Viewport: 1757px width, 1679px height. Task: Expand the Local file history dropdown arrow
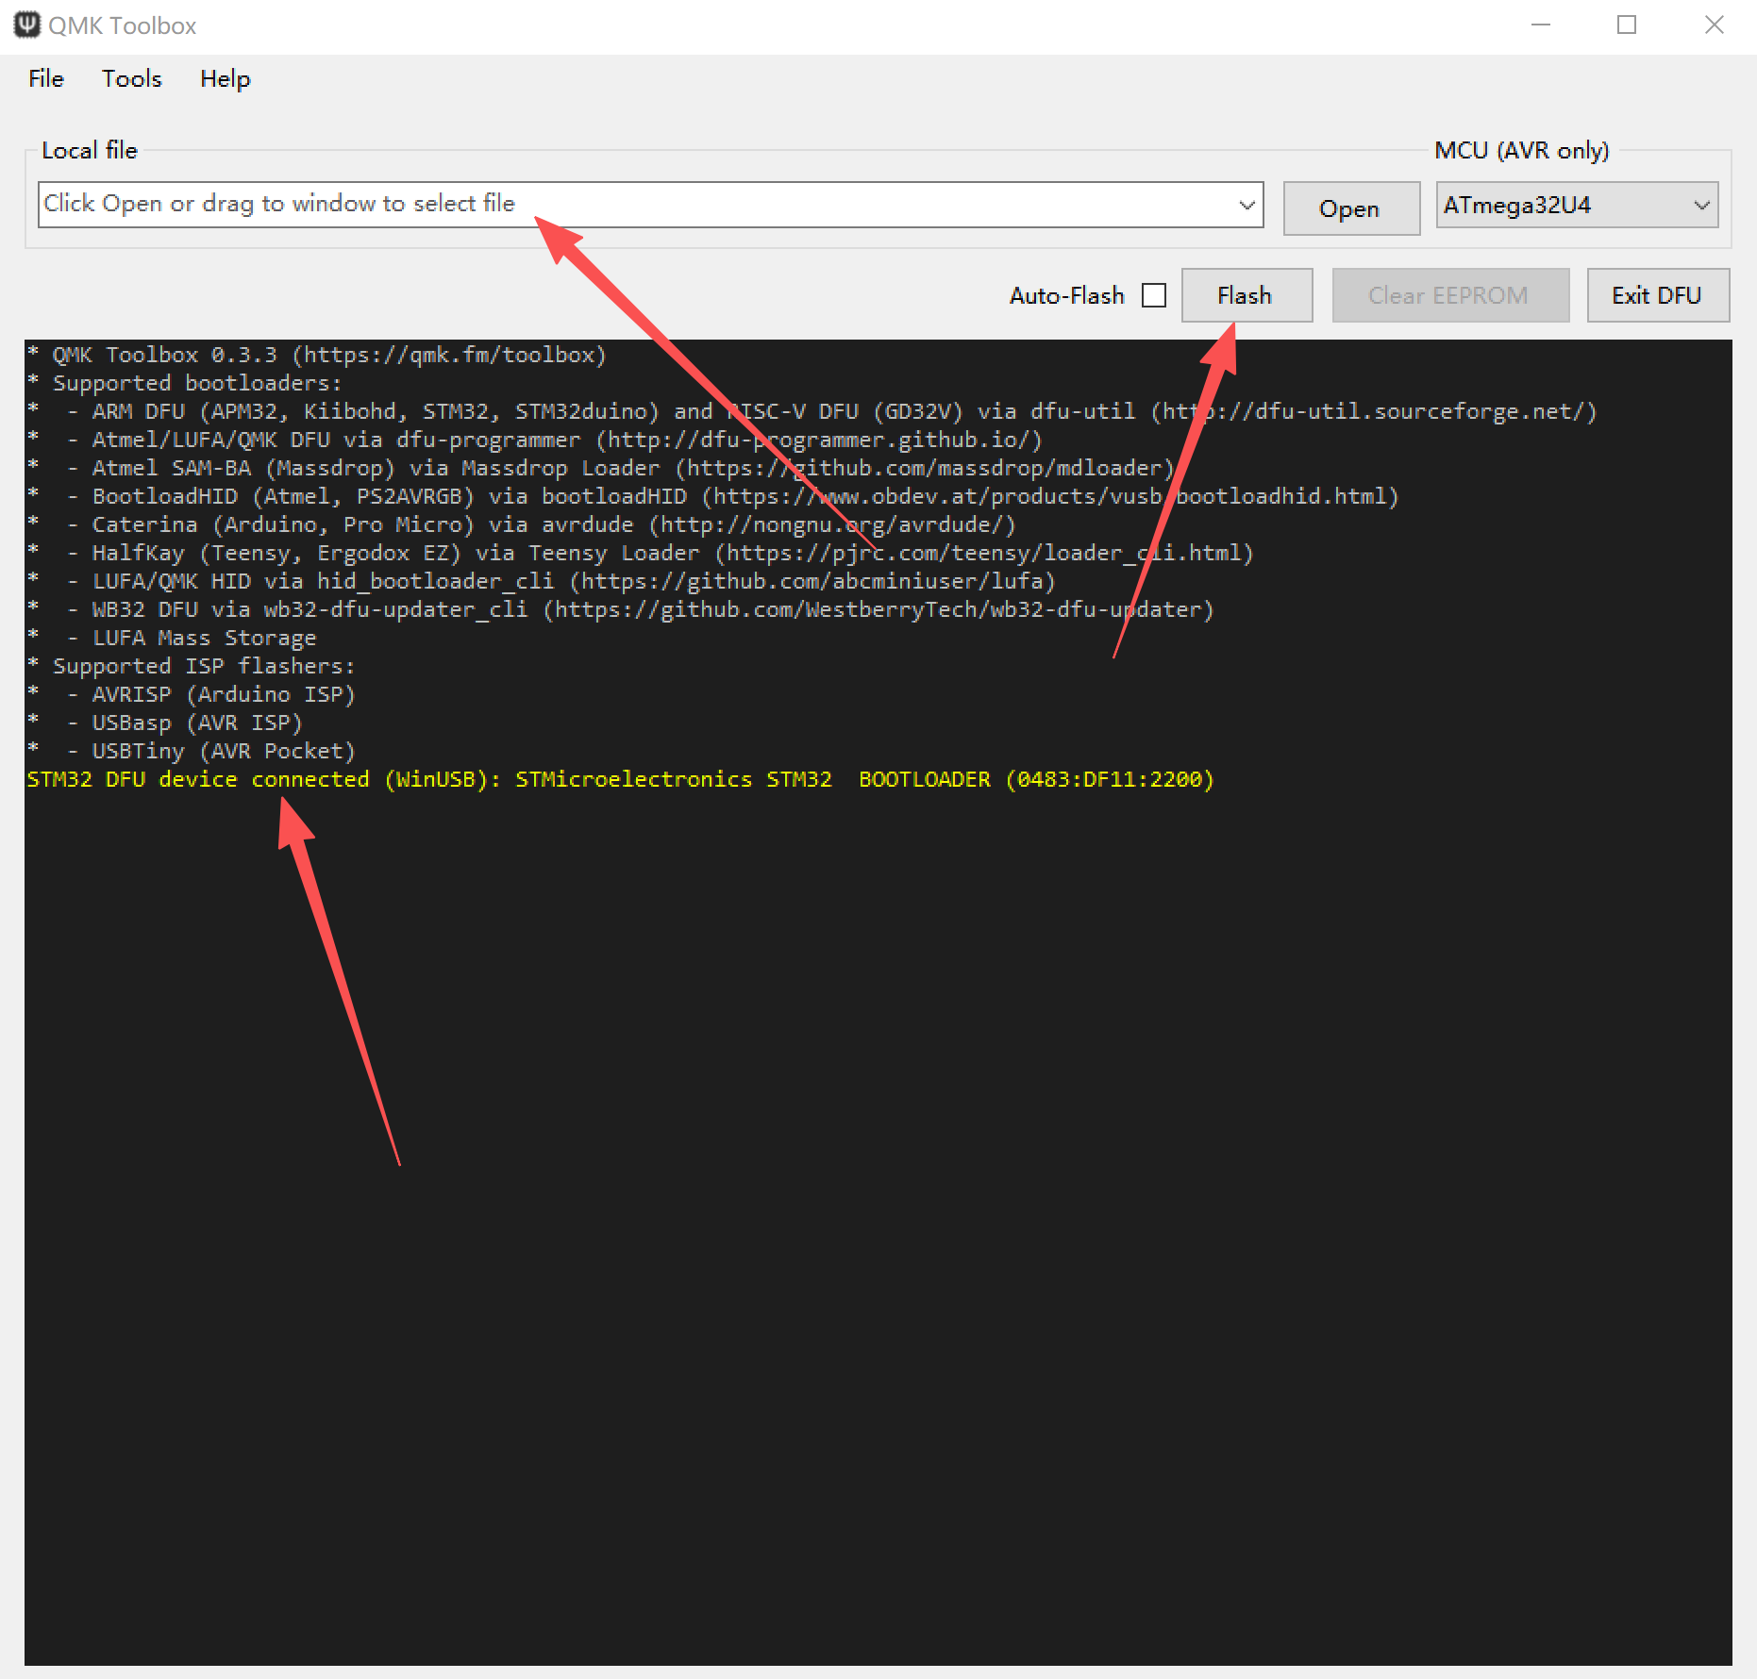(x=1247, y=205)
